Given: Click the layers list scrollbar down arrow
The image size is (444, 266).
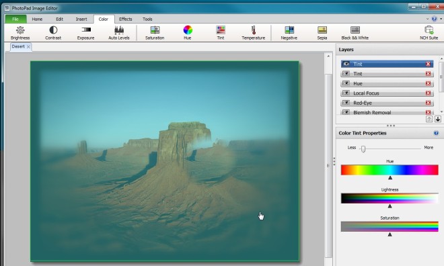Looking at the screenshot, I should click(x=441, y=112).
